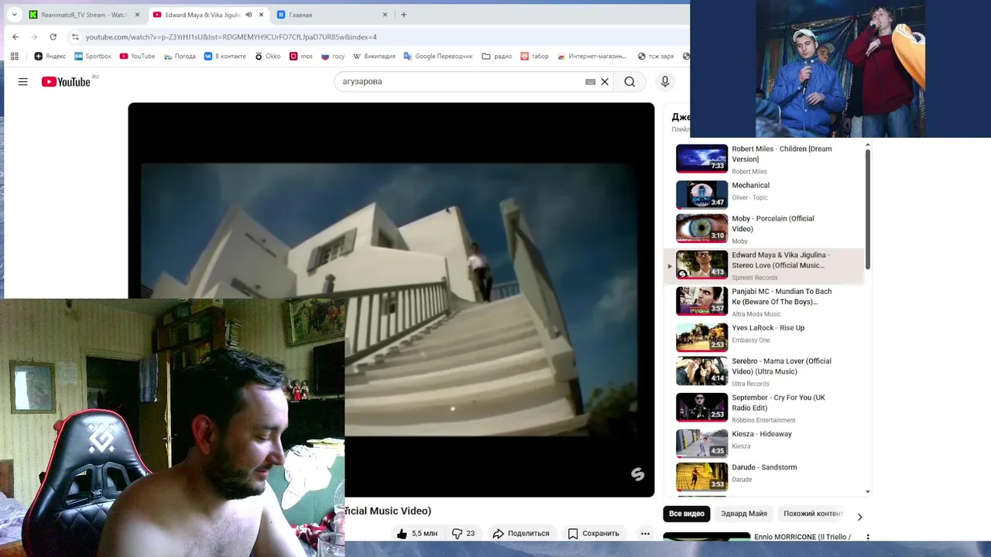
Task: Play Robert Miles - Children from playlist
Action: pyautogui.click(x=763, y=159)
